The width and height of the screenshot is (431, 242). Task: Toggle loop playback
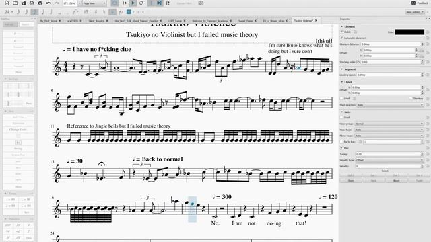point(141,3)
